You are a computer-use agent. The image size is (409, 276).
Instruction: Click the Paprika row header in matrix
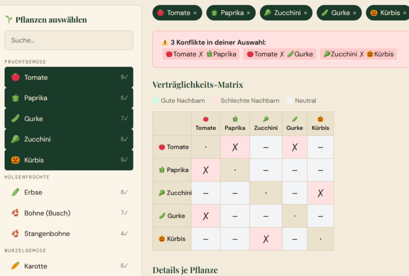pos(172,170)
